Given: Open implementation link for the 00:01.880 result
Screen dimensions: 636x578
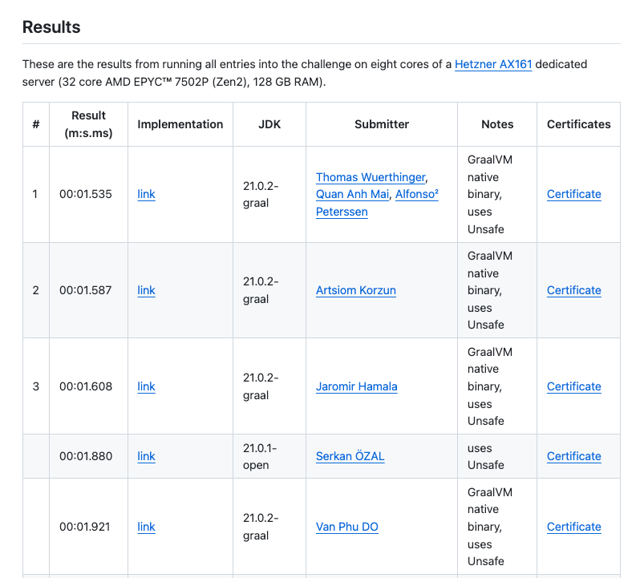Looking at the screenshot, I should 146,456.
